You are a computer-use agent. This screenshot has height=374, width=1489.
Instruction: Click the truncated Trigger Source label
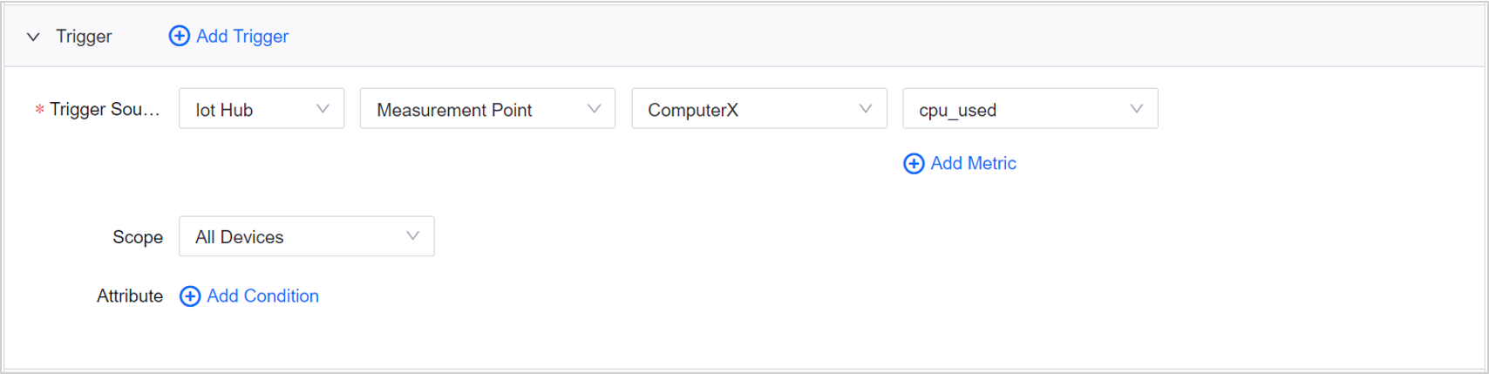[x=104, y=109]
